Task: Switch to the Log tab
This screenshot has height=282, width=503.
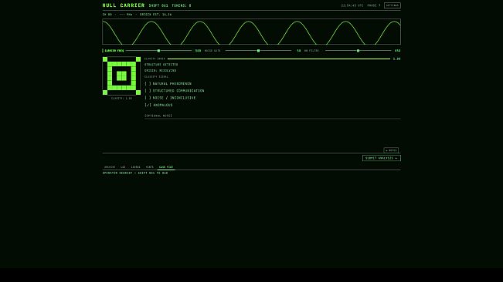Action: click(123, 167)
